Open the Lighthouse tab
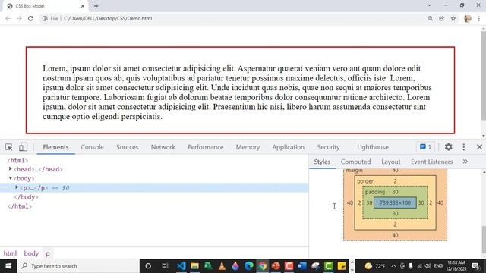The height and width of the screenshot is (273, 486). click(373, 147)
